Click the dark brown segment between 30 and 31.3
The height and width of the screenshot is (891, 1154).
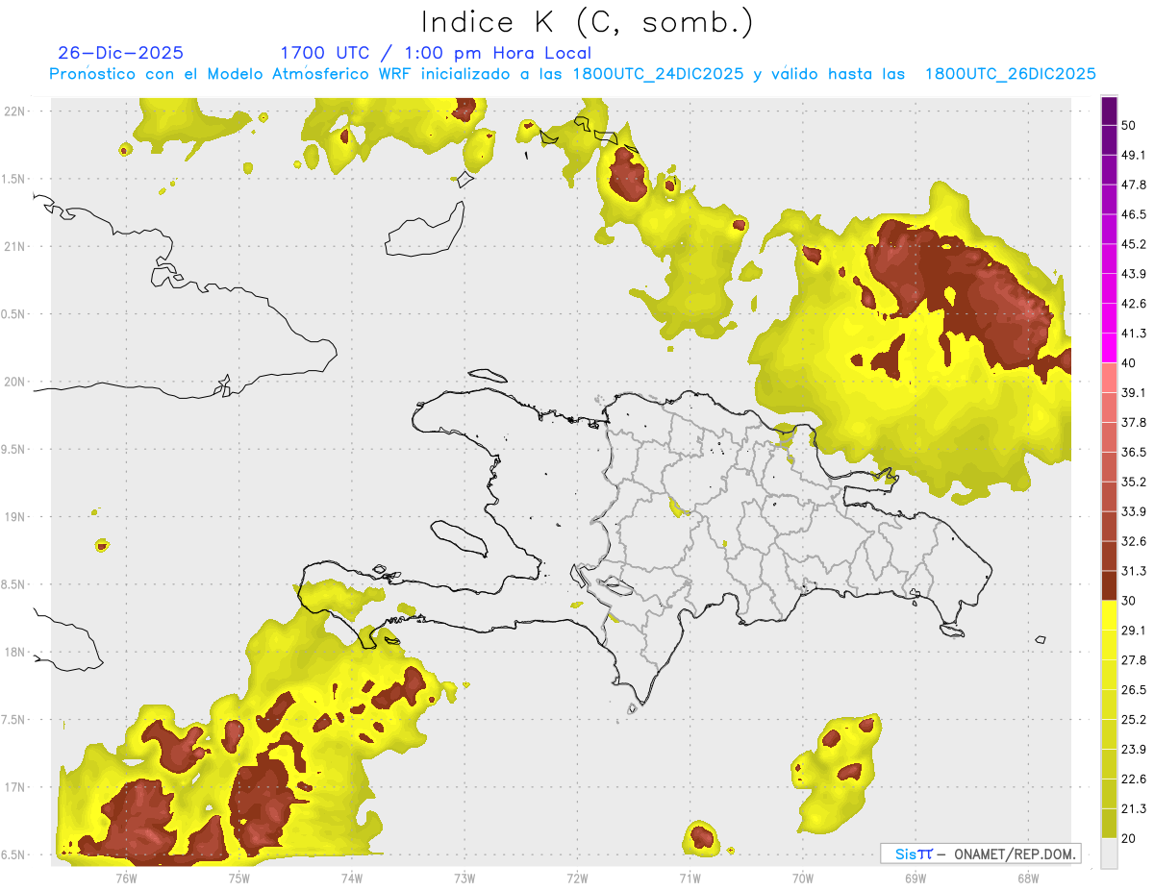[1110, 585]
